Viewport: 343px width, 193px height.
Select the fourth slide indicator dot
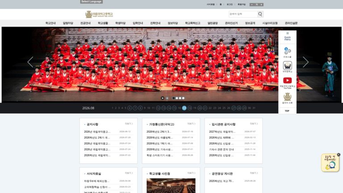[x=183, y=98]
